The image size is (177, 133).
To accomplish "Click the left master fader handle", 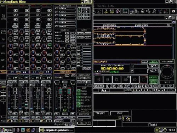I will point(61,91).
